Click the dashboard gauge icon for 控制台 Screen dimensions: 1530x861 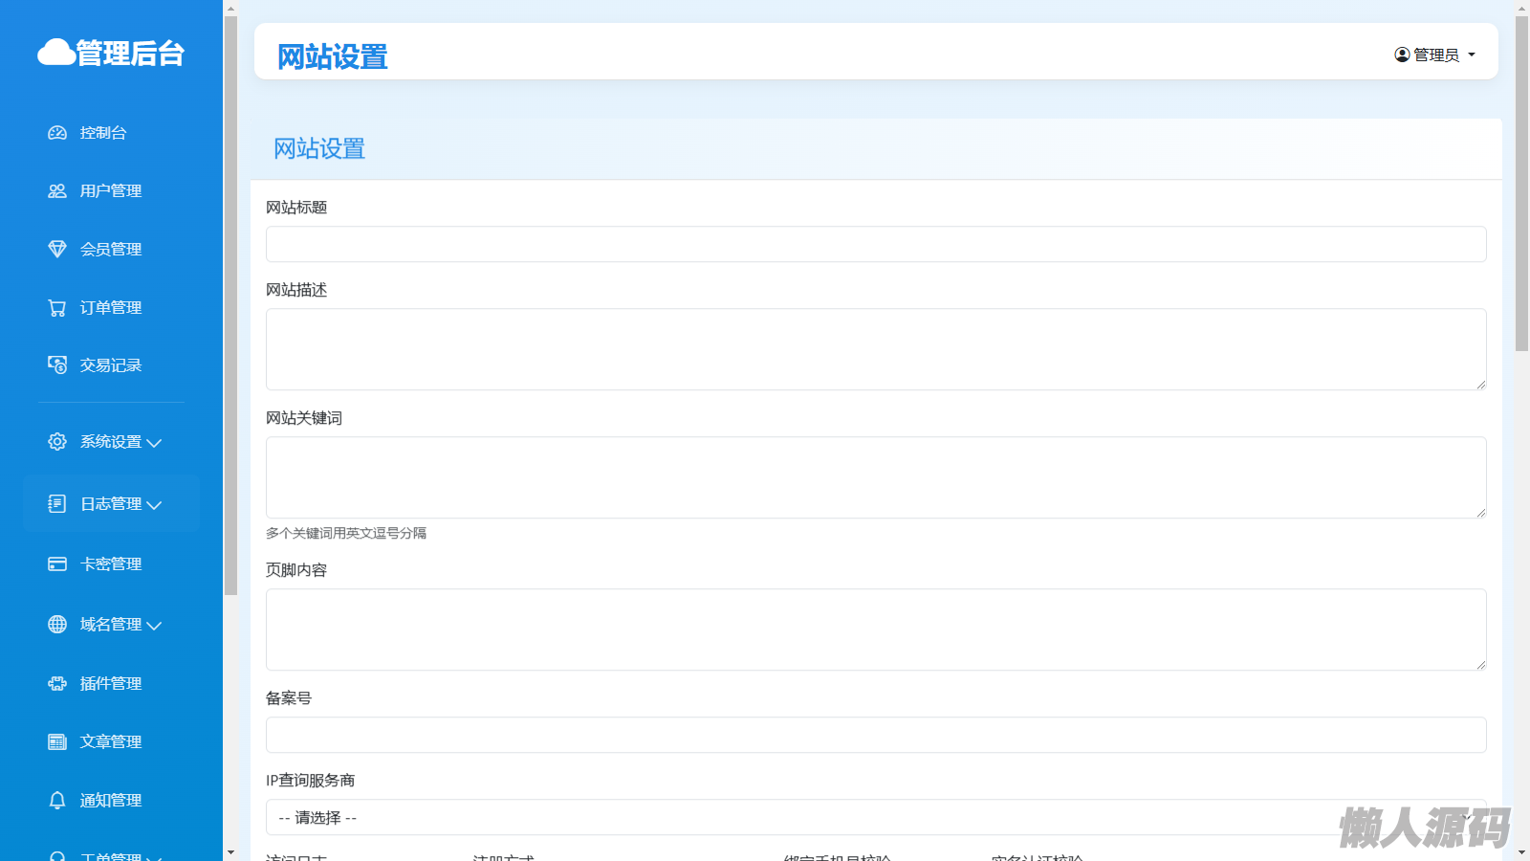click(x=57, y=133)
